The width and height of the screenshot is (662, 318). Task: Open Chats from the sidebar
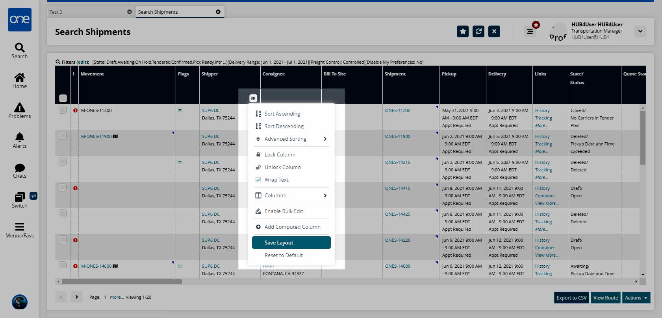click(x=20, y=171)
